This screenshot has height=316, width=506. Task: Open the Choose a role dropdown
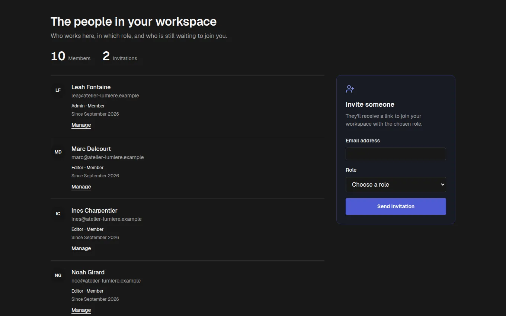click(396, 184)
